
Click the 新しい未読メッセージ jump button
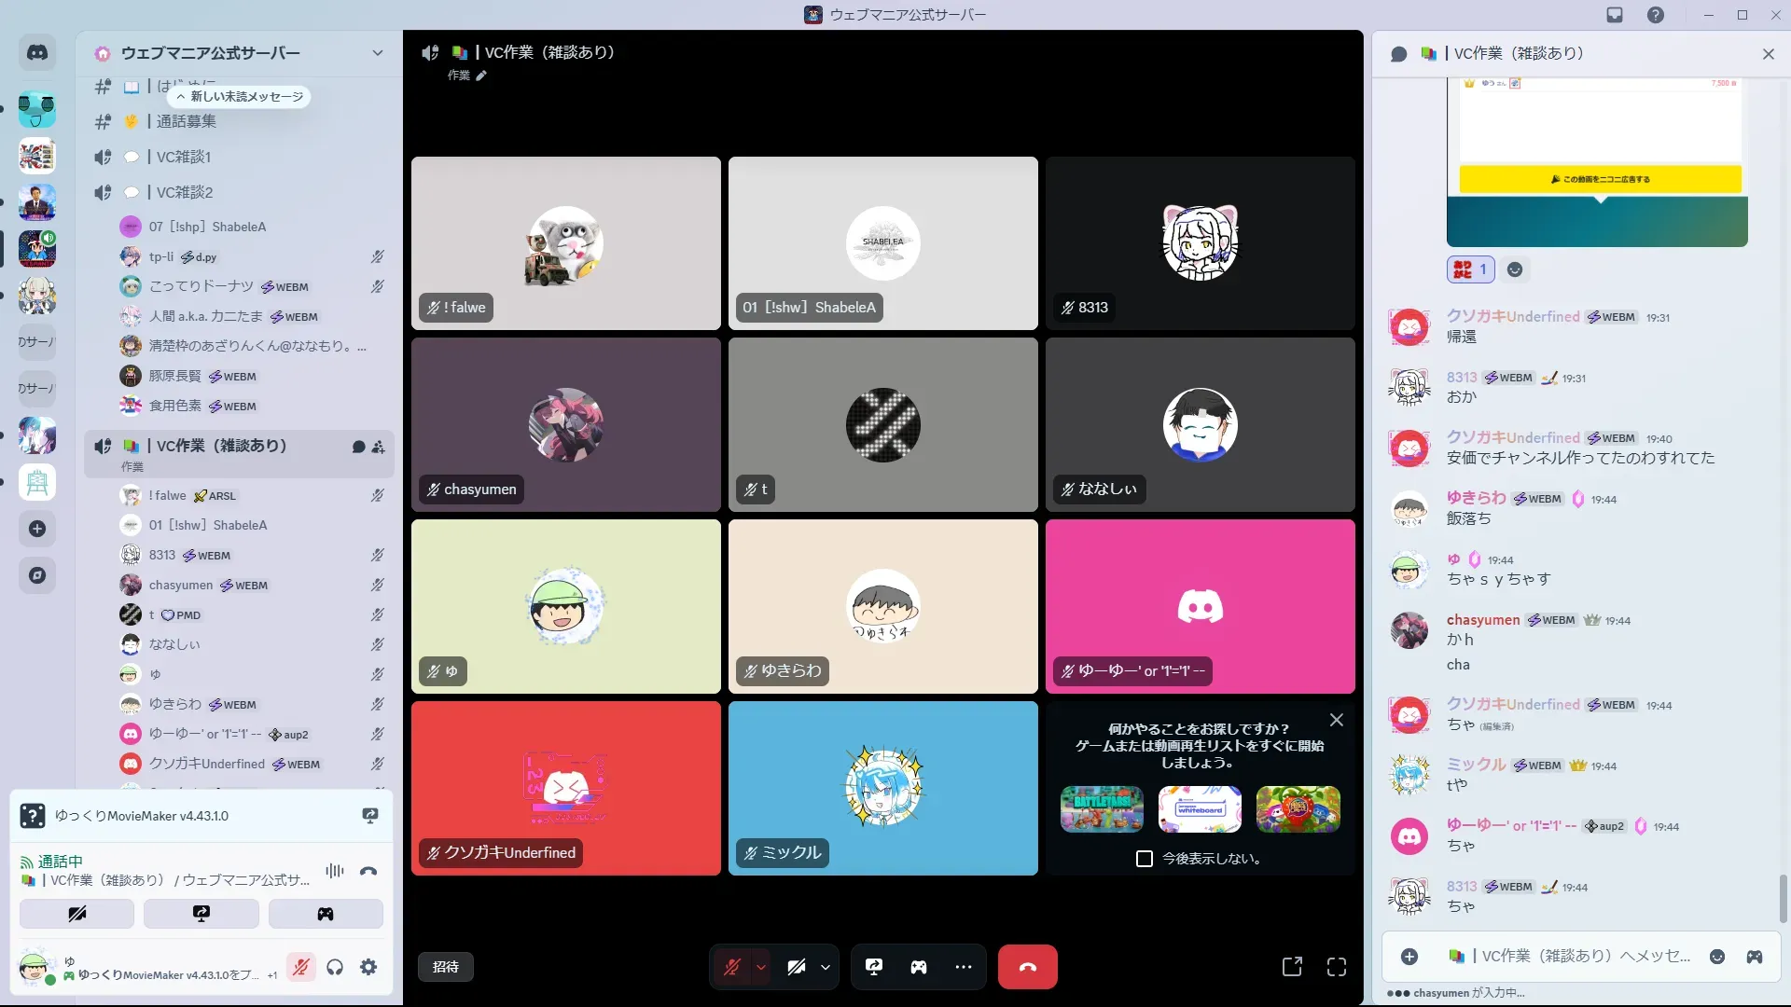tap(241, 96)
